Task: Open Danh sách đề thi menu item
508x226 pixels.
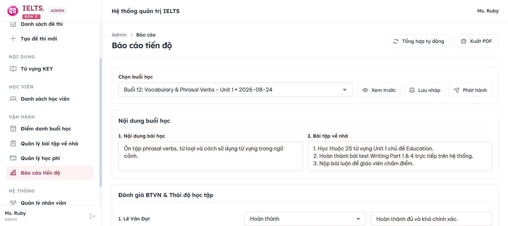Action: [x=50, y=24]
